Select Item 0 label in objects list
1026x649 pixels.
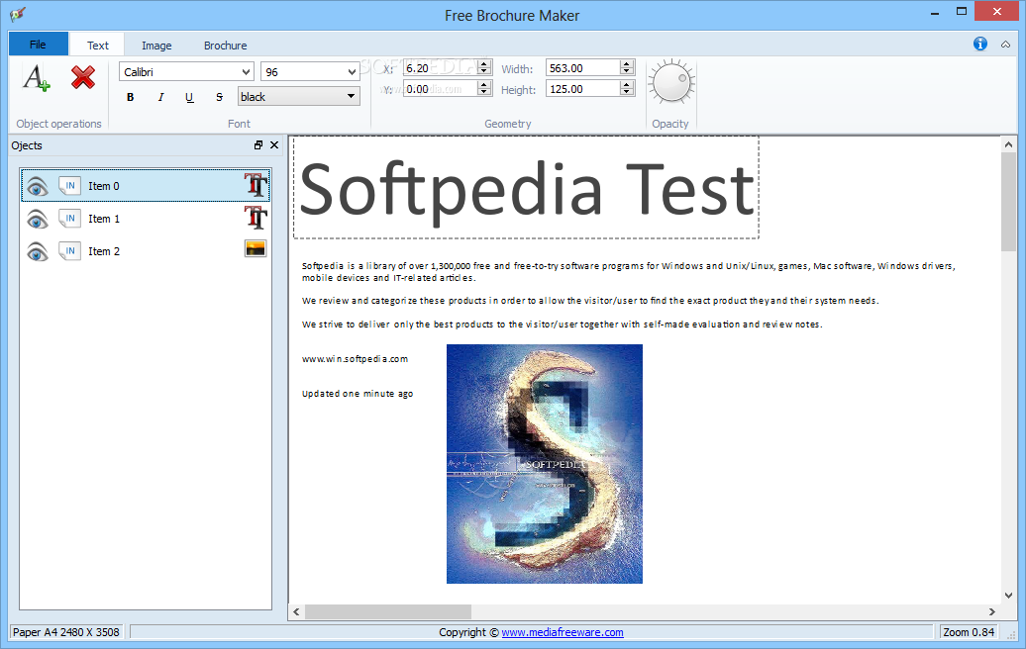[x=104, y=186]
